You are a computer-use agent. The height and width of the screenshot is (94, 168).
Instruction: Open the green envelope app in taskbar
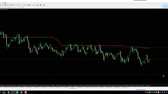17,92
